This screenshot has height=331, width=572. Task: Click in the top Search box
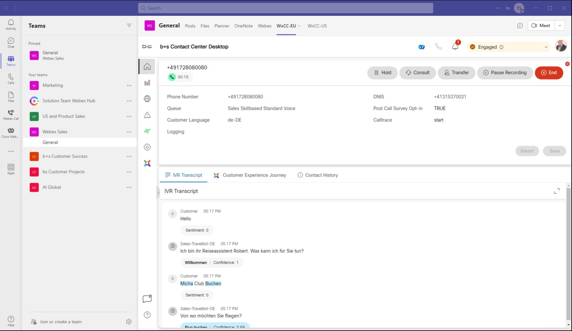pos(286,8)
